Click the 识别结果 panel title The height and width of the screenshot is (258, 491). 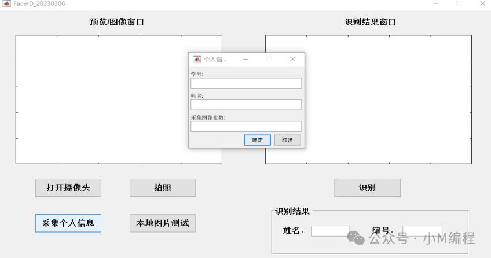[x=292, y=211]
